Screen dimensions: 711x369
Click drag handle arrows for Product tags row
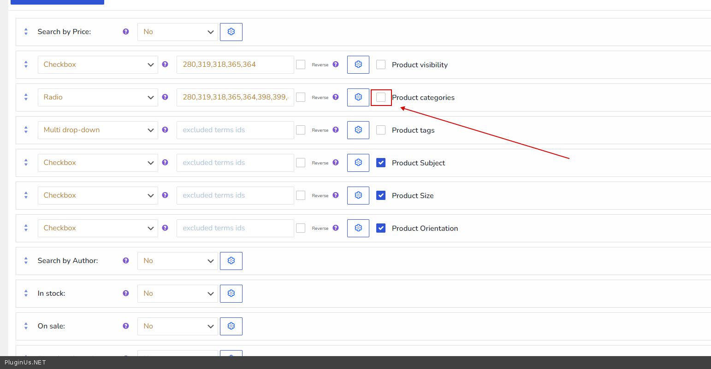point(26,130)
